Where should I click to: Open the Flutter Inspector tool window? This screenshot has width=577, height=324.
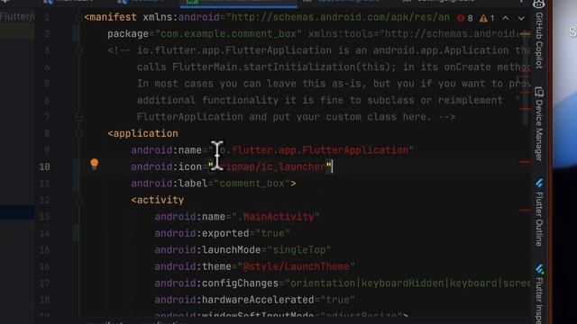(x=539, y=294)
